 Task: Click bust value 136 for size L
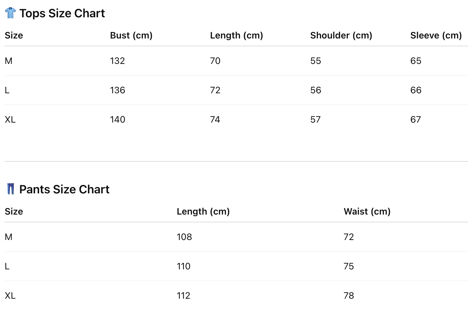[x=117, y=90]
